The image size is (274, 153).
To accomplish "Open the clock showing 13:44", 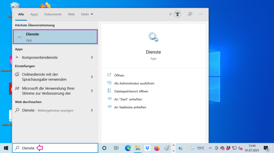I will [x=252, y=148].
